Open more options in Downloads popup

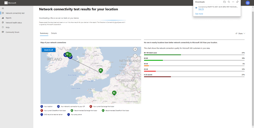233,2
